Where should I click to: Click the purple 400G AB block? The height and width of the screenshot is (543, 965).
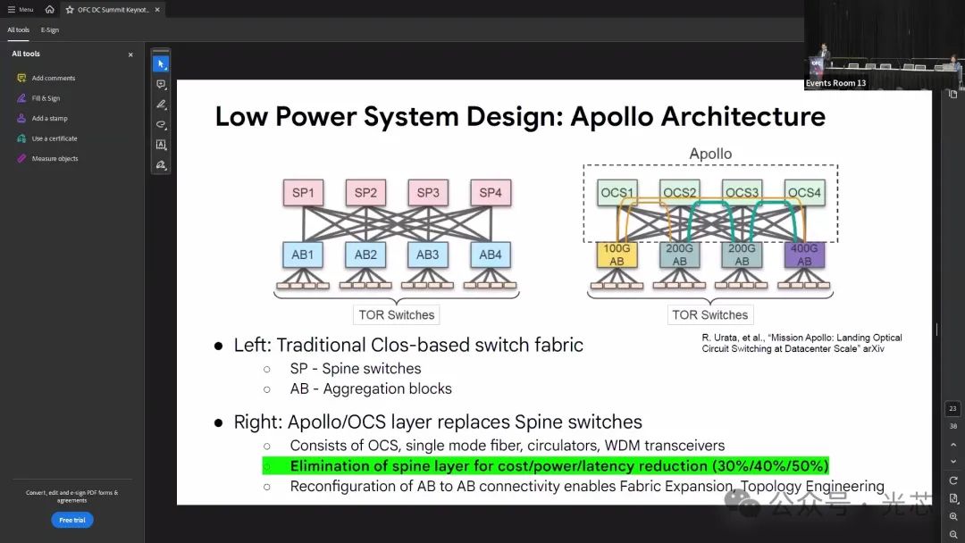(x=804, y=255)
